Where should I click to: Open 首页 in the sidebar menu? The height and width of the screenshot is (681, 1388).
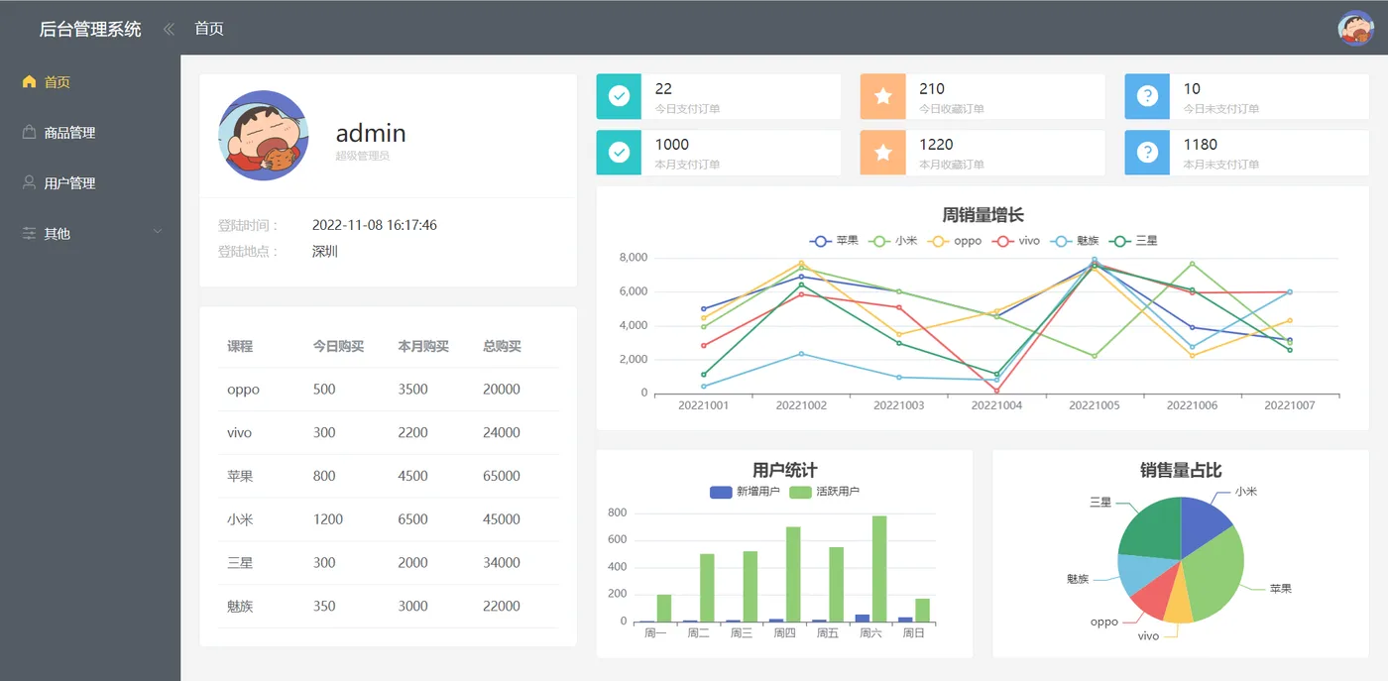click(90, 81)
